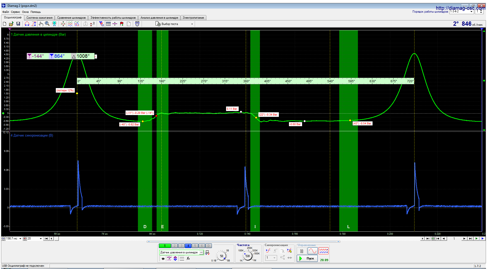Open the Файл menu
The width and height of the screenshot is (489, 269).
coord(6,12)
